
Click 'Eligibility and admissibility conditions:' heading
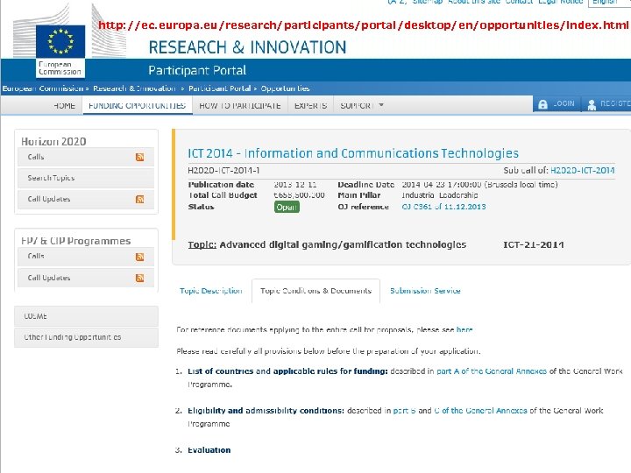click(266, 411)
